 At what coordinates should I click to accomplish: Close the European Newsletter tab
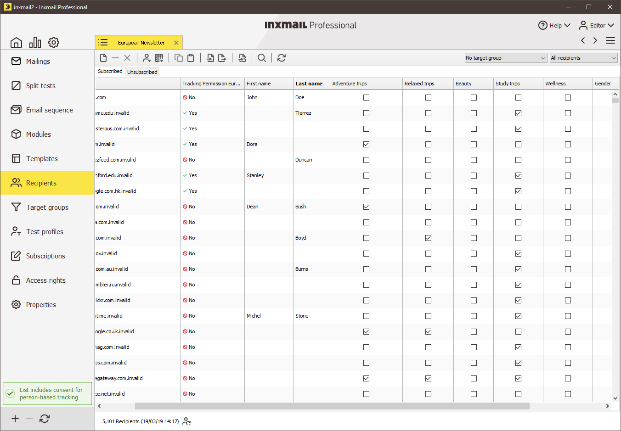tap(176, 43)
